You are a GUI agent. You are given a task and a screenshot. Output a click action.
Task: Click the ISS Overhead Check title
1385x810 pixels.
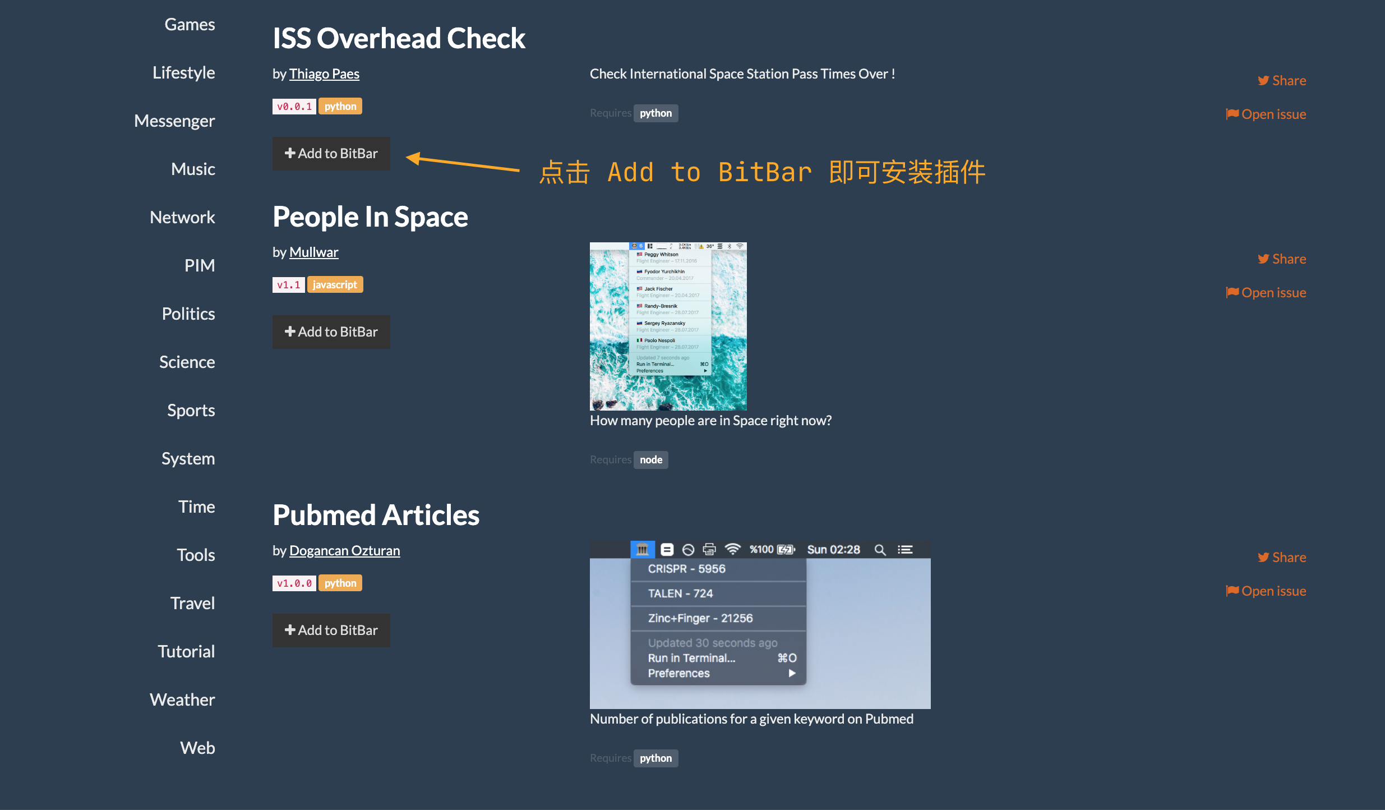(x=399, y=39)
